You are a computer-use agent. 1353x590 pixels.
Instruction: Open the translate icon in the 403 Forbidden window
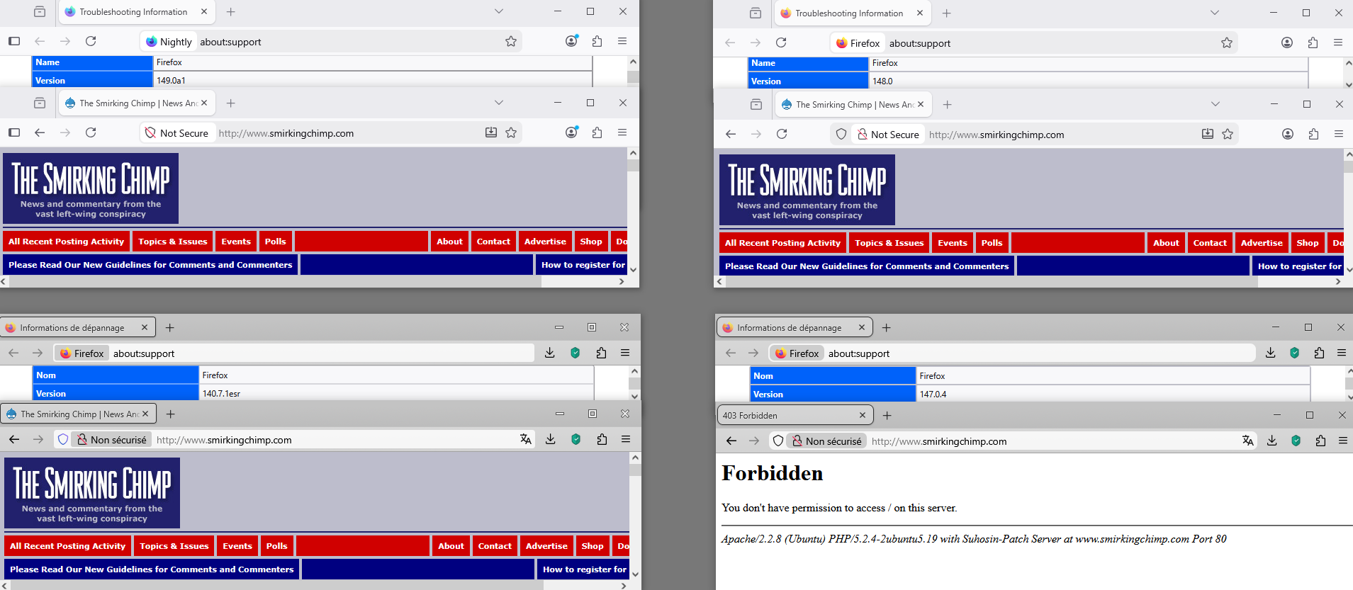(x=1248, y=441)
